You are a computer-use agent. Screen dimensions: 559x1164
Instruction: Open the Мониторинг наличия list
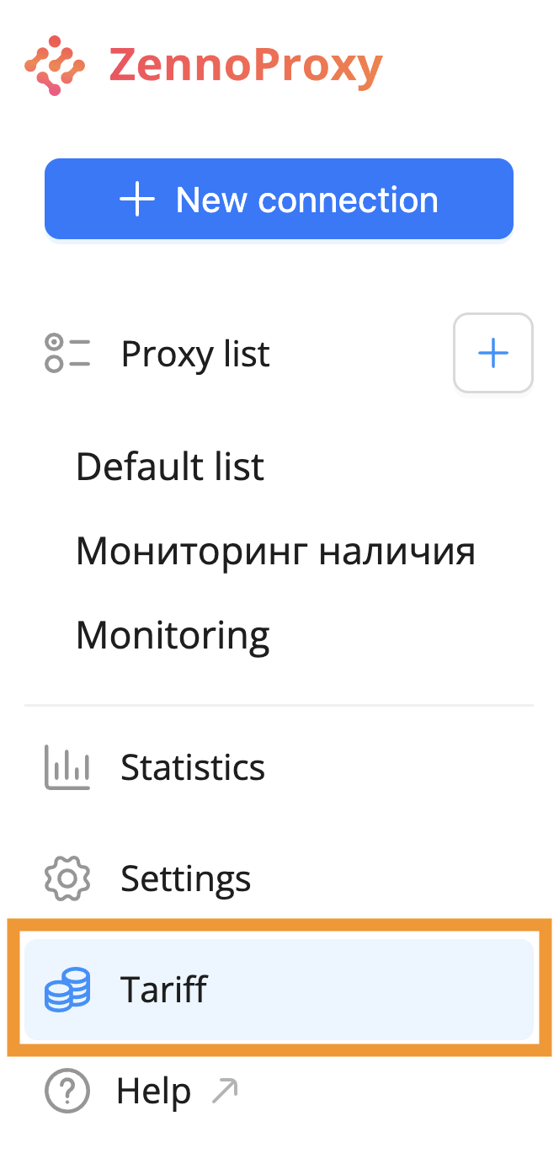coord(275,552)
